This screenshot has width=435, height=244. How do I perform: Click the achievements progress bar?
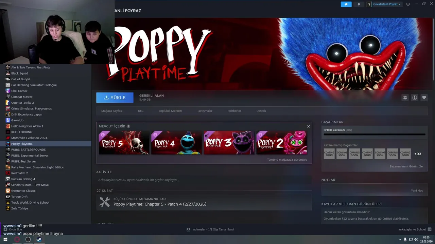click(x=375, y=134)
